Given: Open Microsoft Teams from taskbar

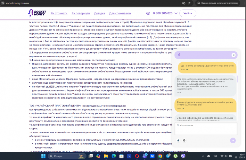Looking at the screenshot, I should tap(145, 156).
